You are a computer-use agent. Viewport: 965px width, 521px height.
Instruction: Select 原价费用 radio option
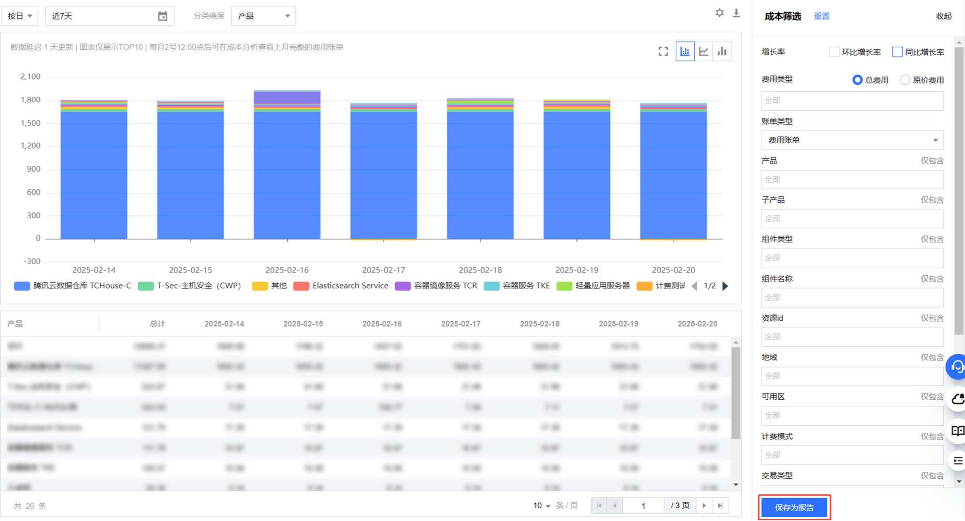point(905,80)
